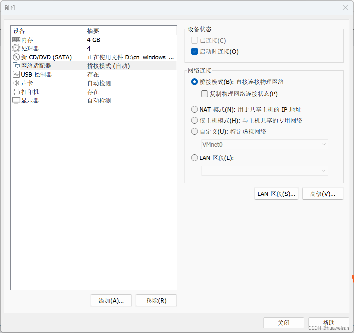Click the D:\cn_windows_... file summary

pyautogui.click(x=130, y=57)
